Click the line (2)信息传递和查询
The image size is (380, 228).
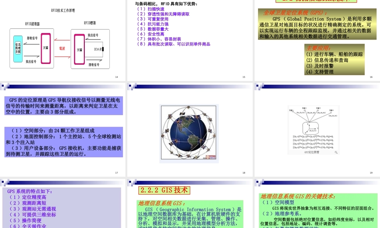[x=327, y=60]
